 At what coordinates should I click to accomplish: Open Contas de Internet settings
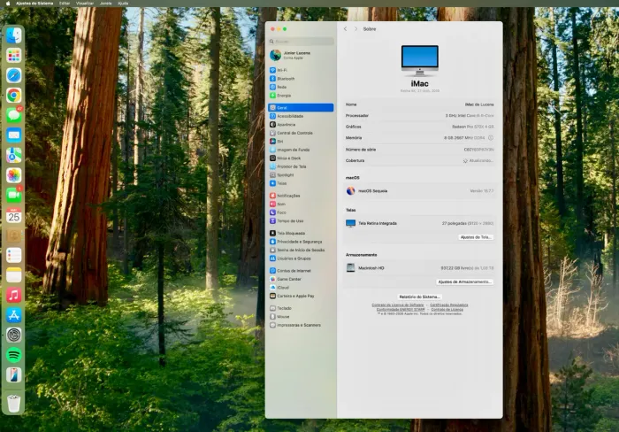[301, 271]
